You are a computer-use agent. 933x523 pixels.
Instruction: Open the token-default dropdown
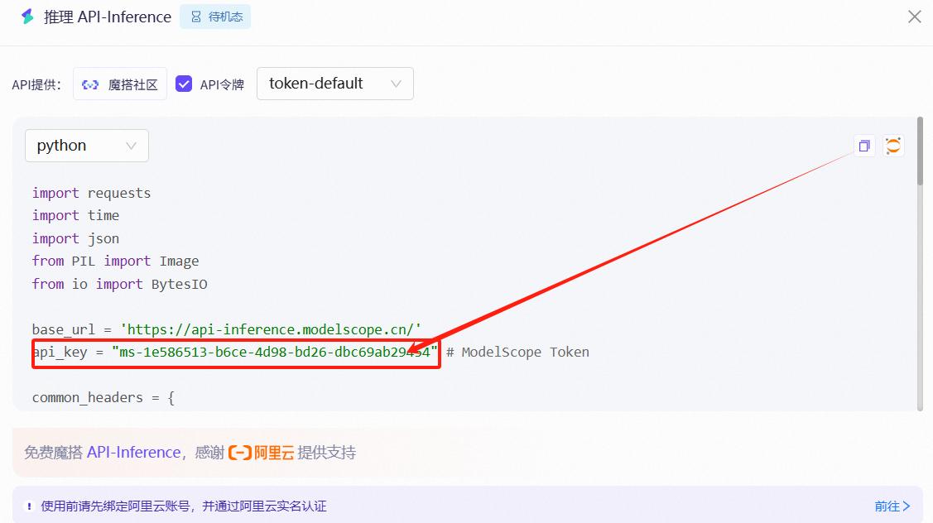click(334, 84)
